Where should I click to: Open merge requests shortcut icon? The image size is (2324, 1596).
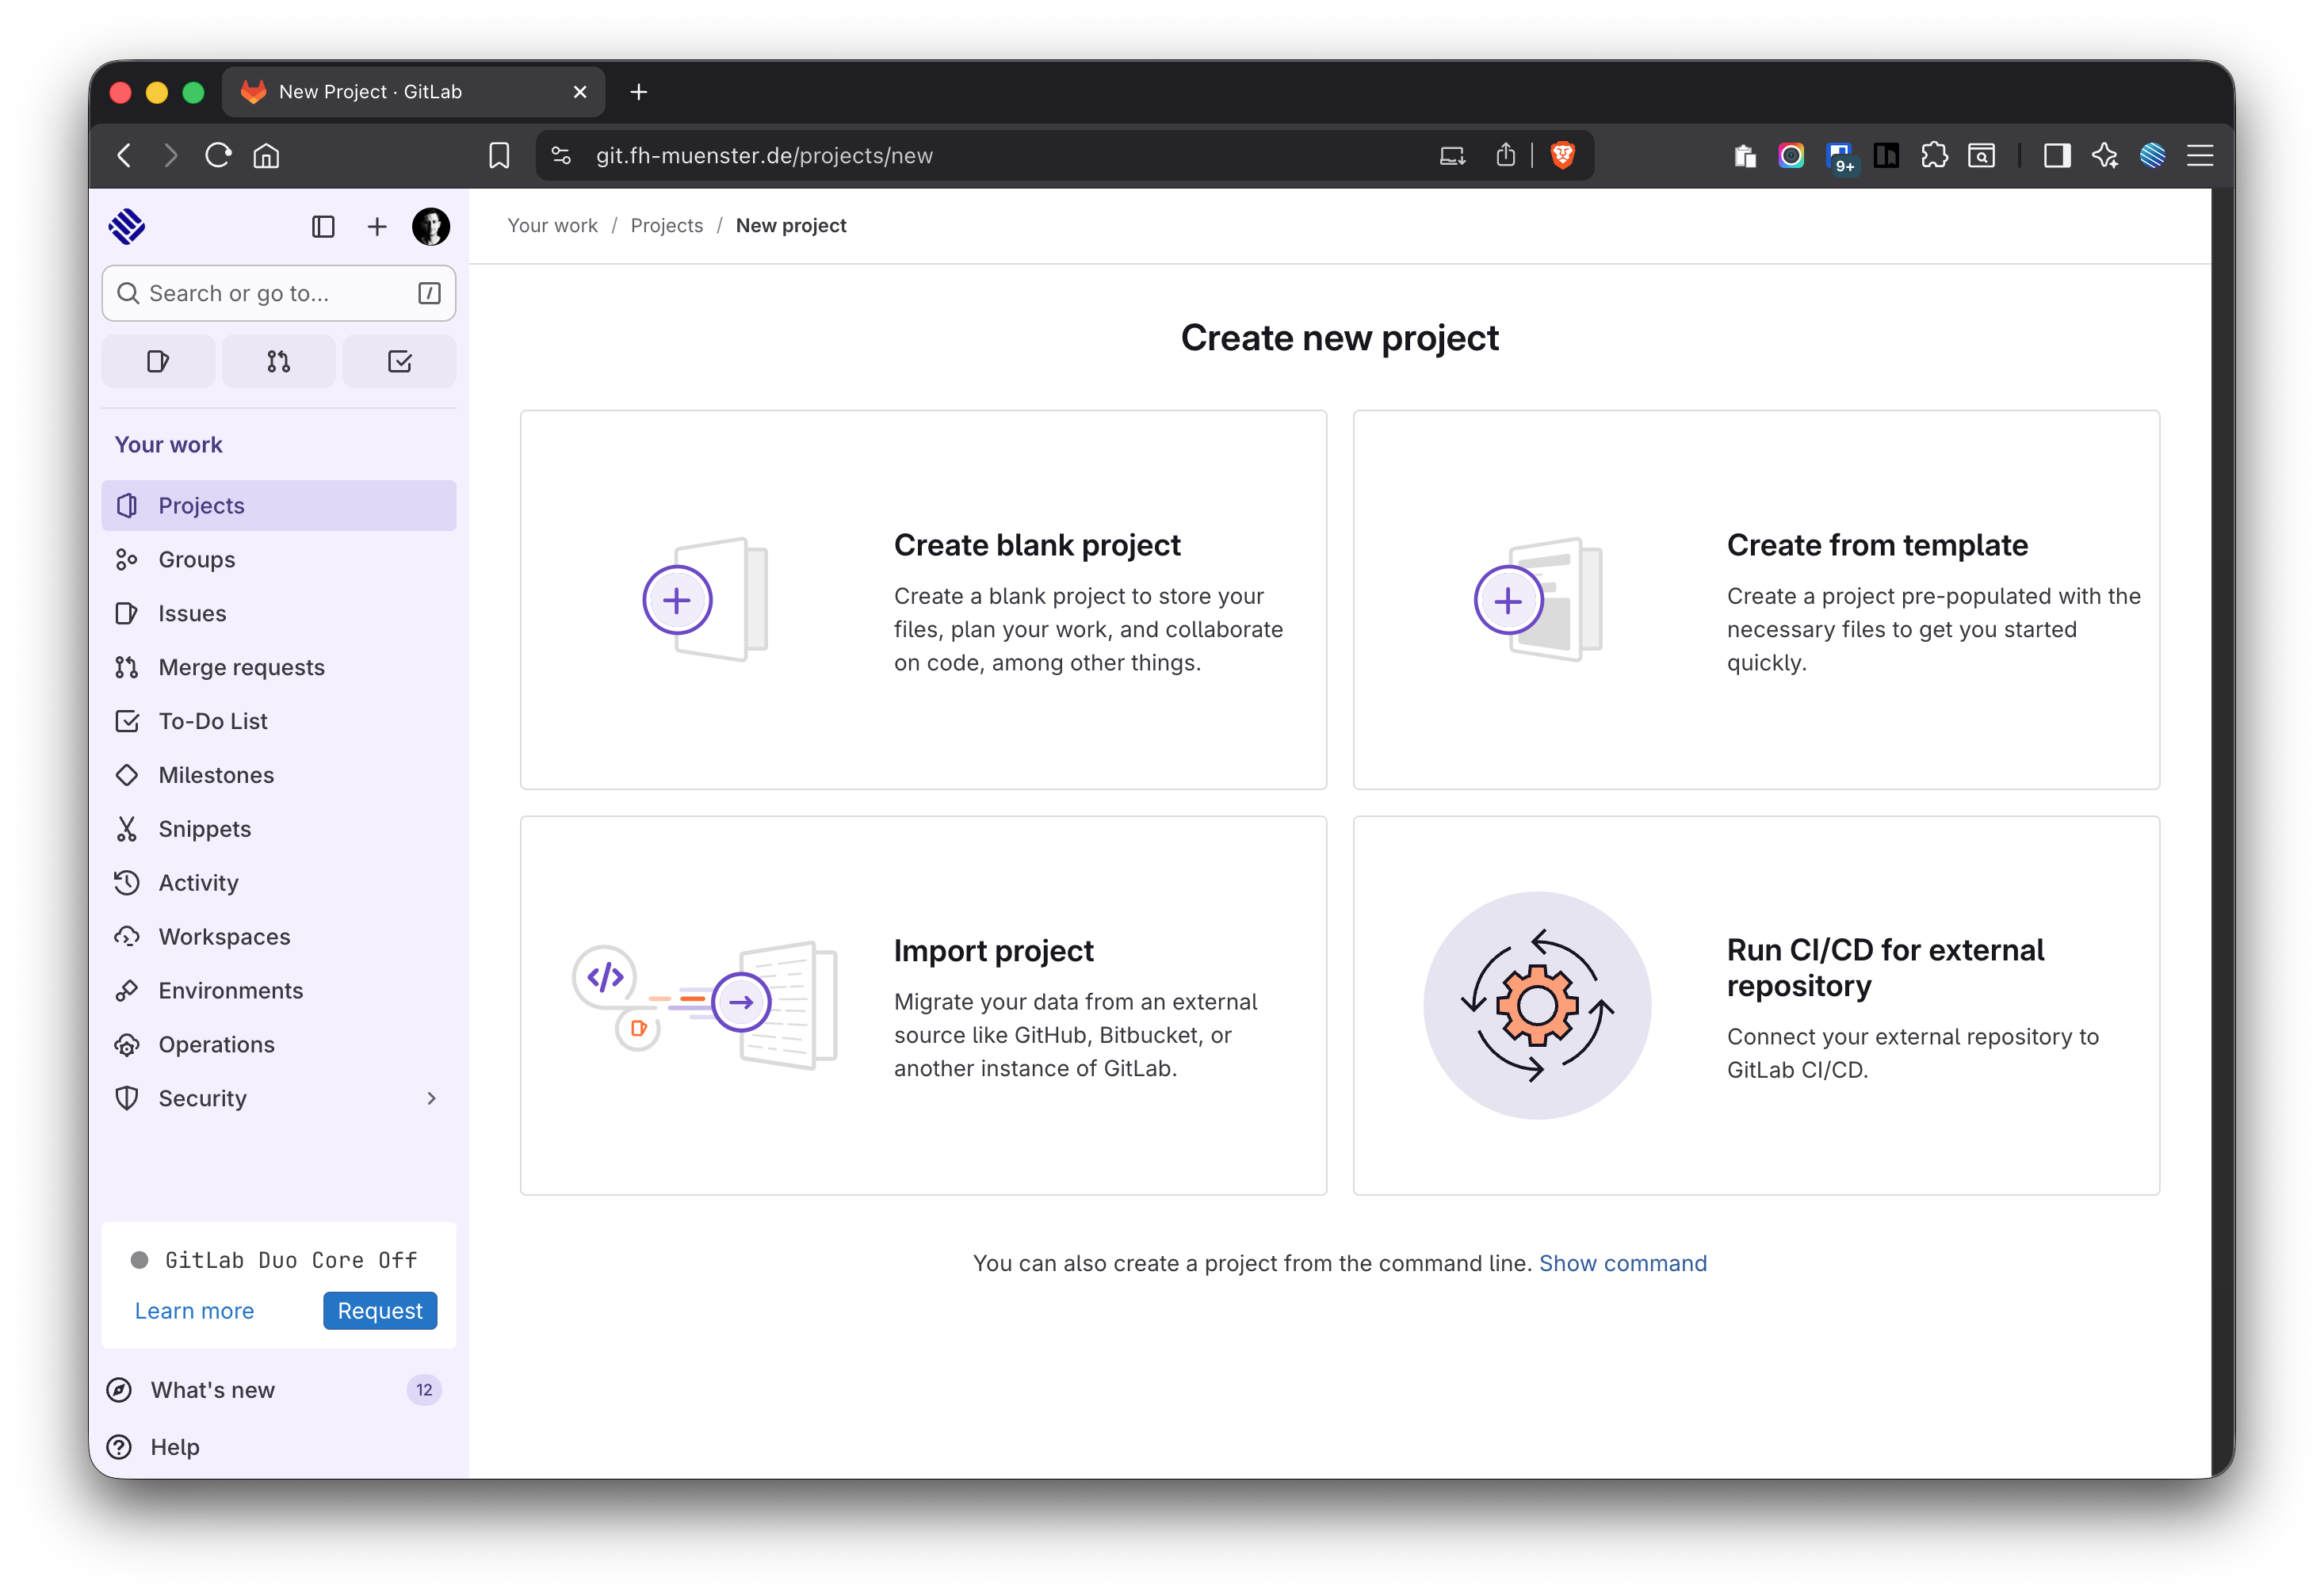coord(279,361)
